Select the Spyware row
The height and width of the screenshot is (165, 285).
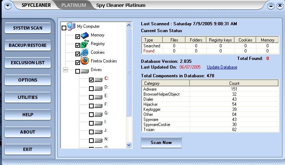210,120
